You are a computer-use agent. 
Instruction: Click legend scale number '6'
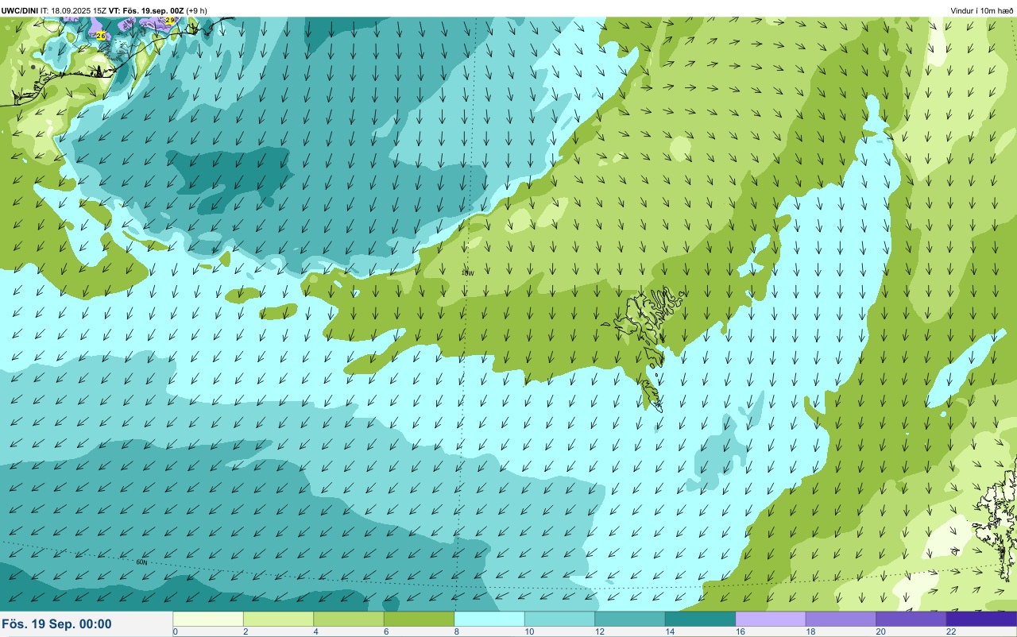coord(385,632)
